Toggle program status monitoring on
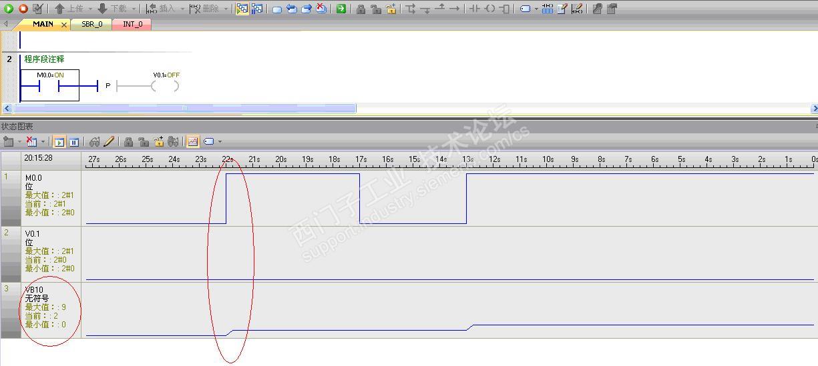 click(x=242, y=9)
